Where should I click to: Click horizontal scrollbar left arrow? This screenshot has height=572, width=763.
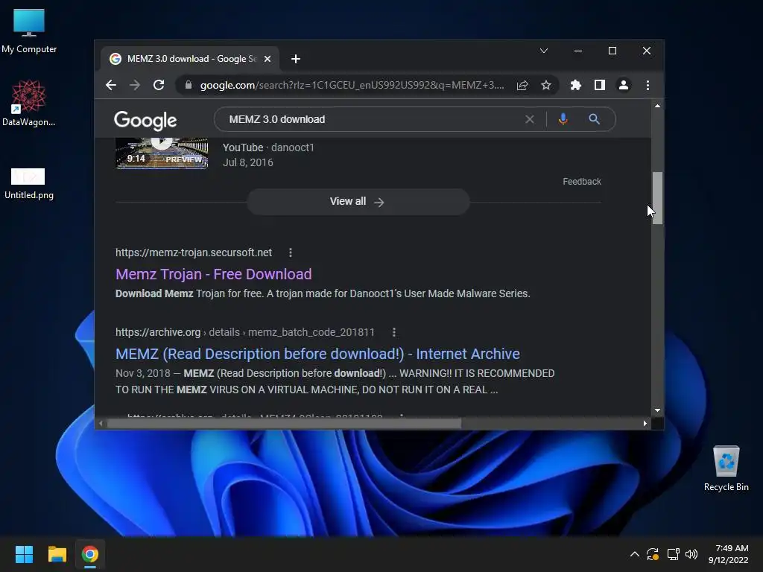coord(101,424)
